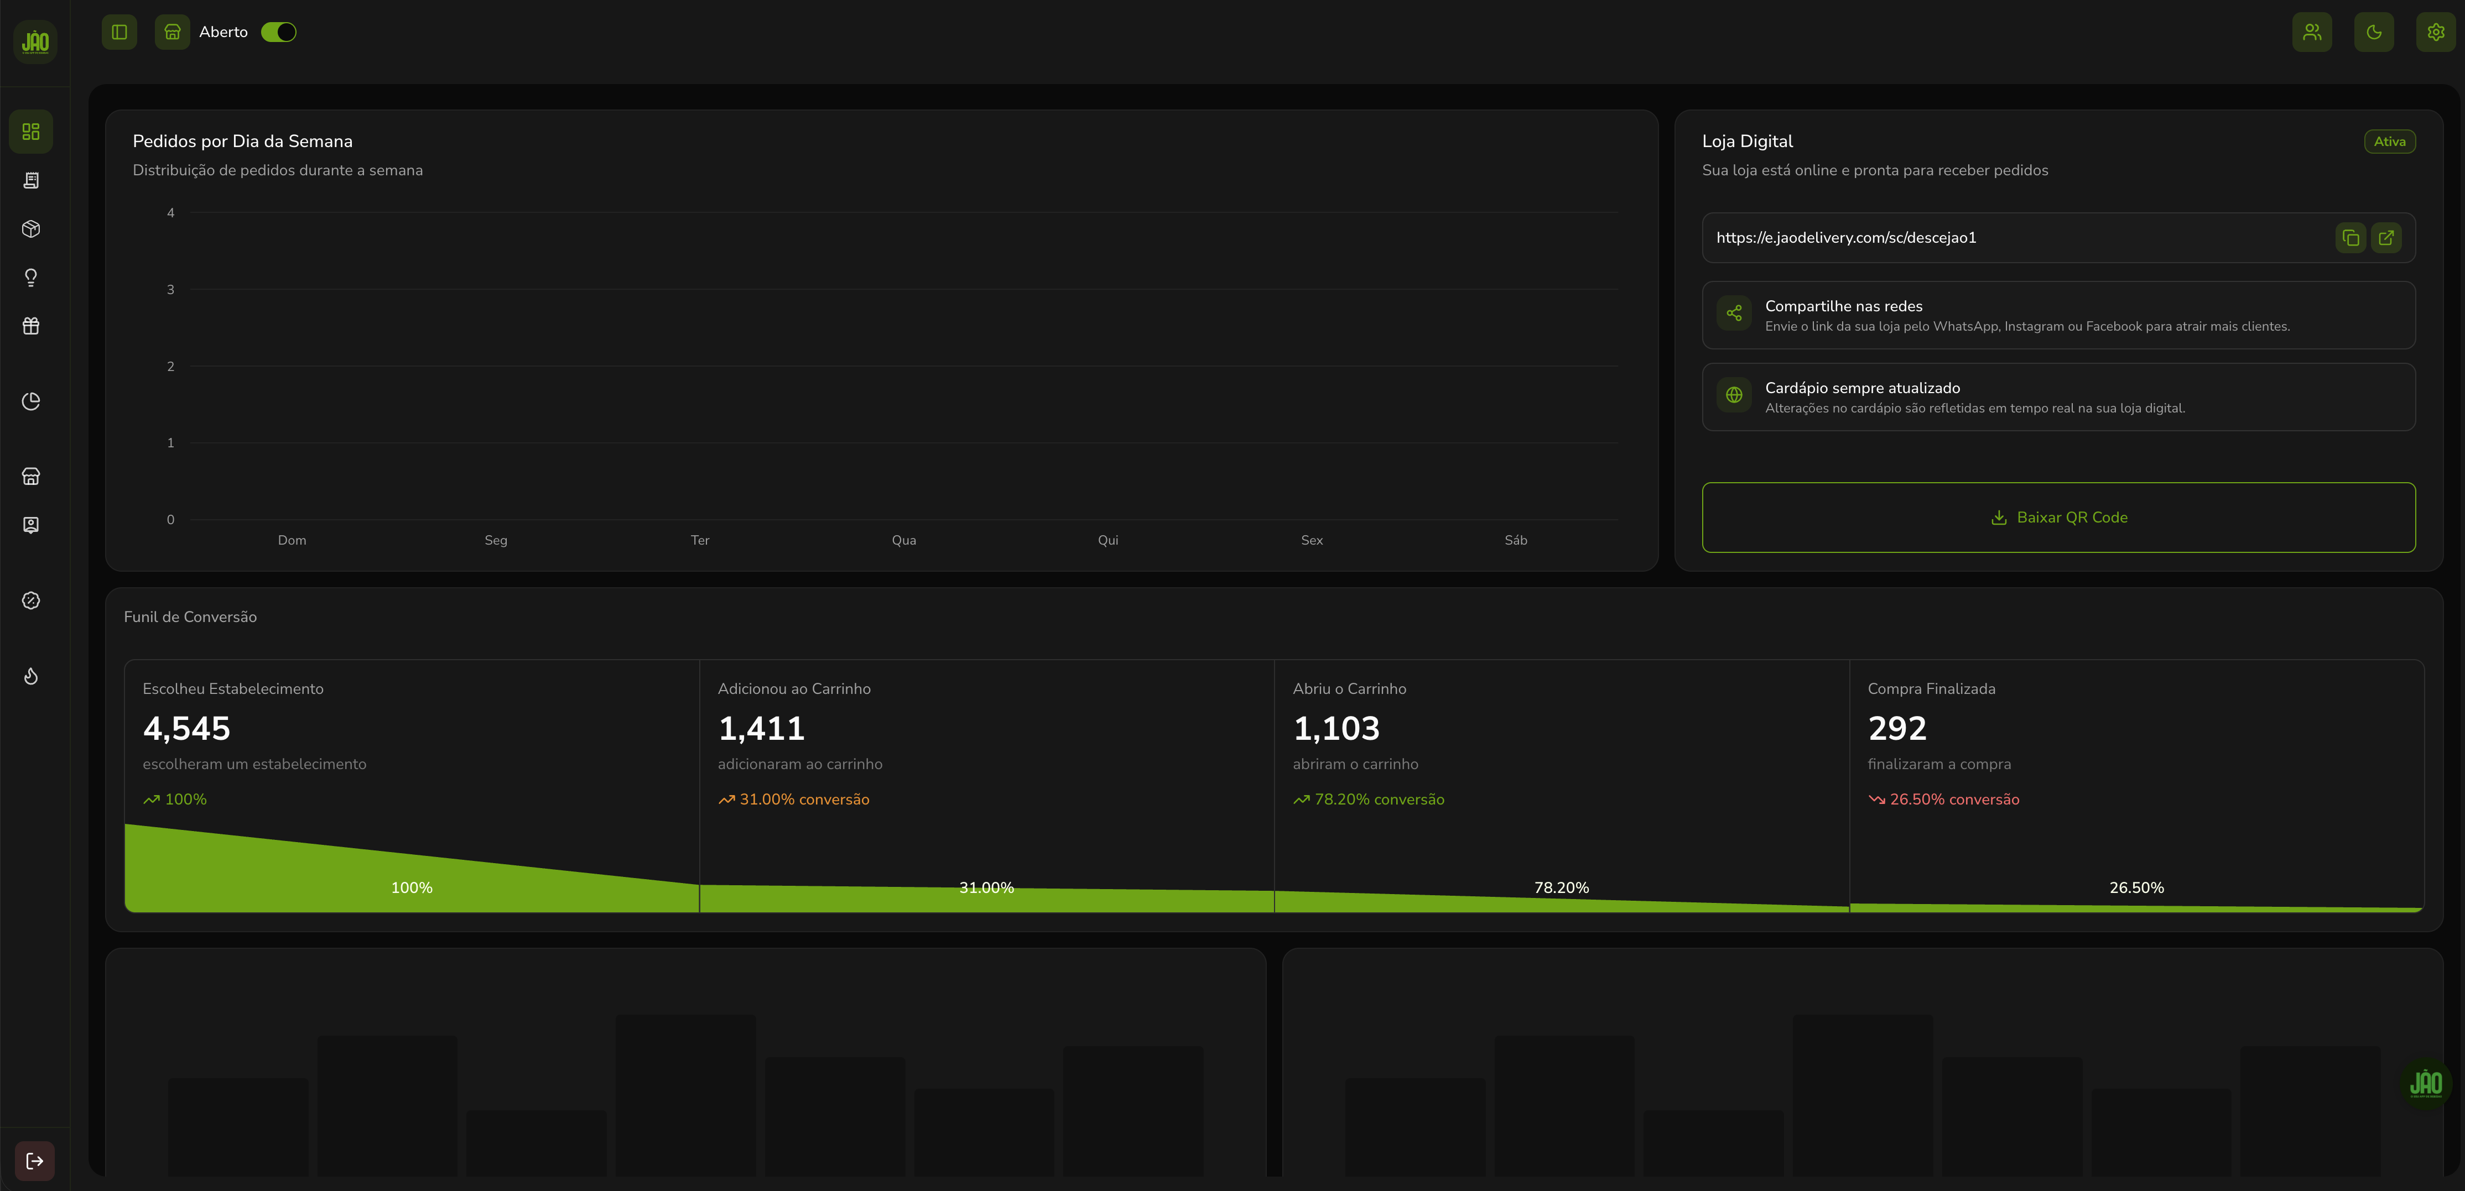Open settings gear in top bar
Image resolution: width=2465 pixels, height=1191 pixels.
(2435, 33)
